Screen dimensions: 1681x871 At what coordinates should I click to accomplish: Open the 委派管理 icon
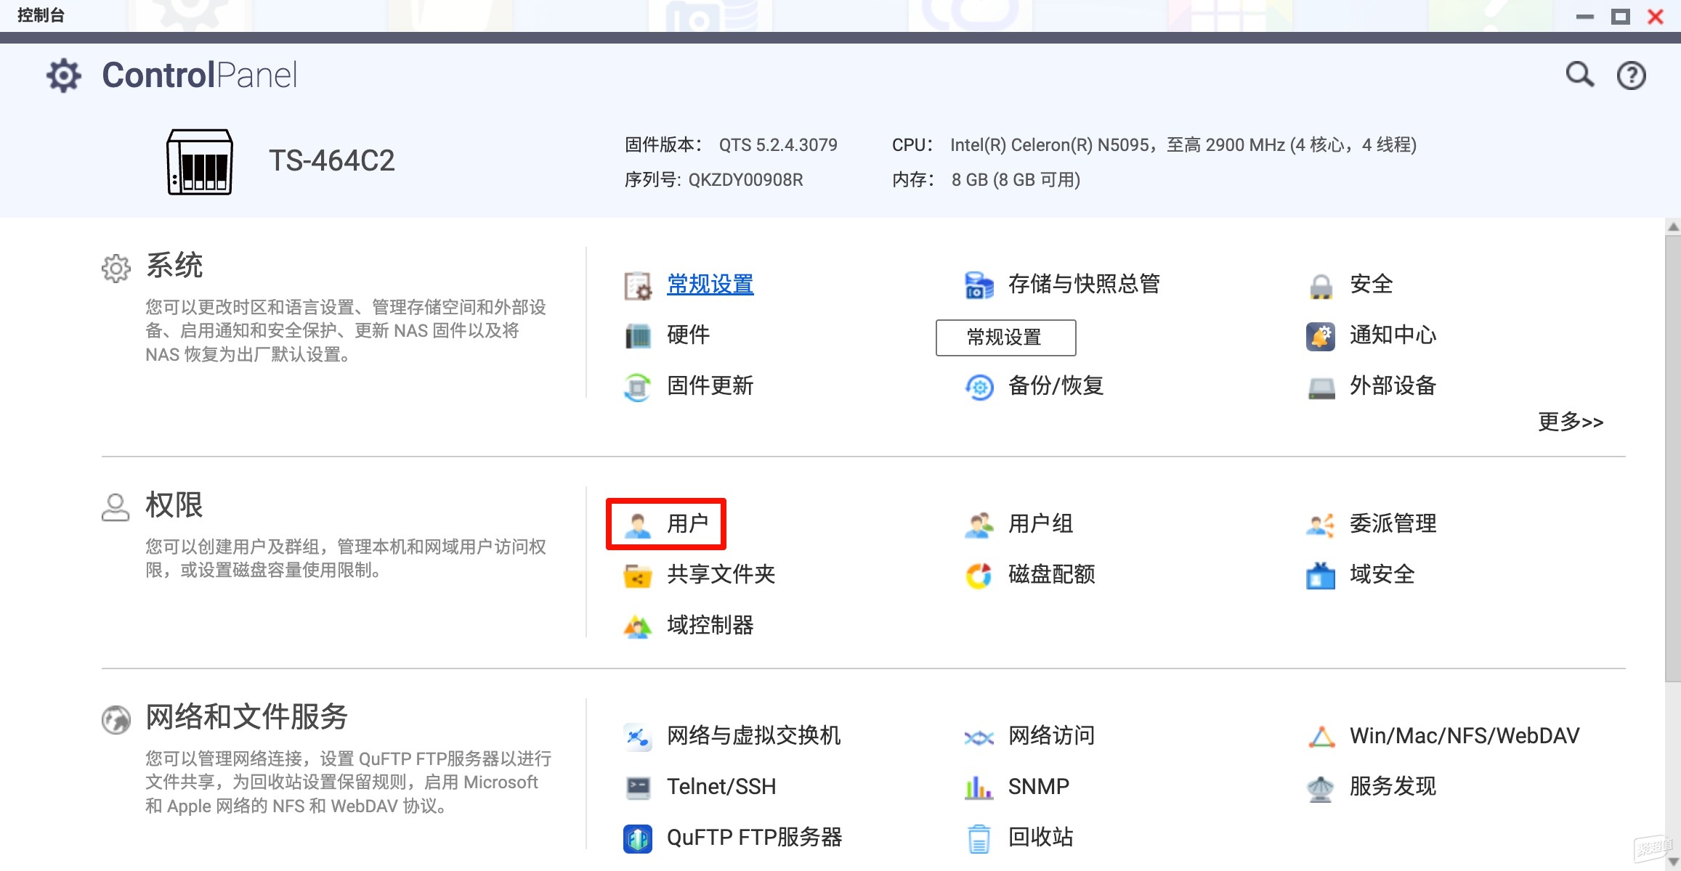pos(1321,525)
